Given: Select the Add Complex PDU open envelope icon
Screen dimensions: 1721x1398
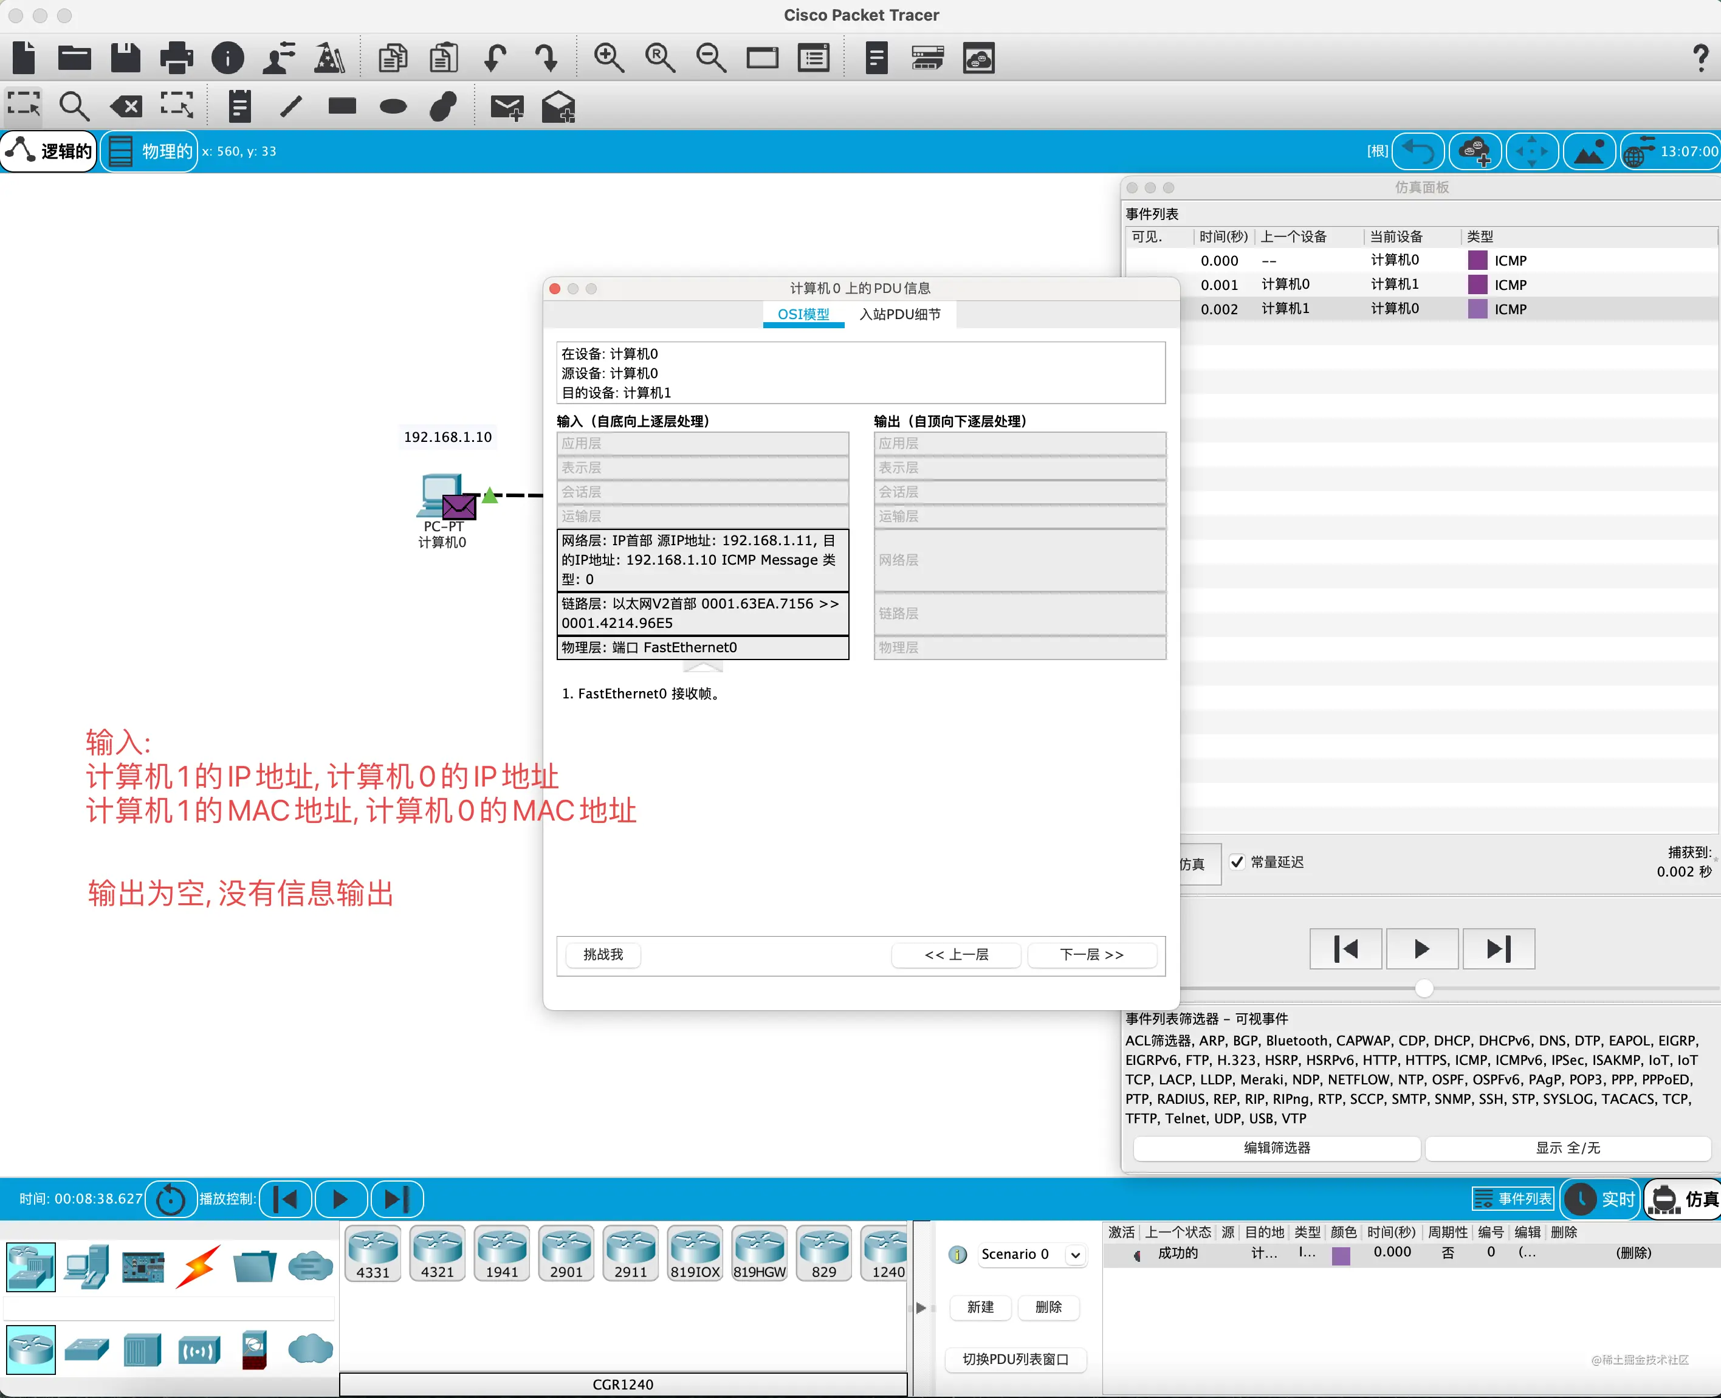Looking at the screenshot, I should click(558, 106).
